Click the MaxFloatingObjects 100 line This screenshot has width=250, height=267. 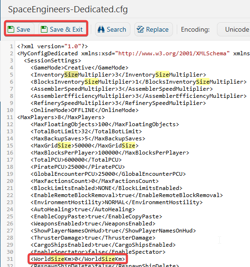[105, 124]
